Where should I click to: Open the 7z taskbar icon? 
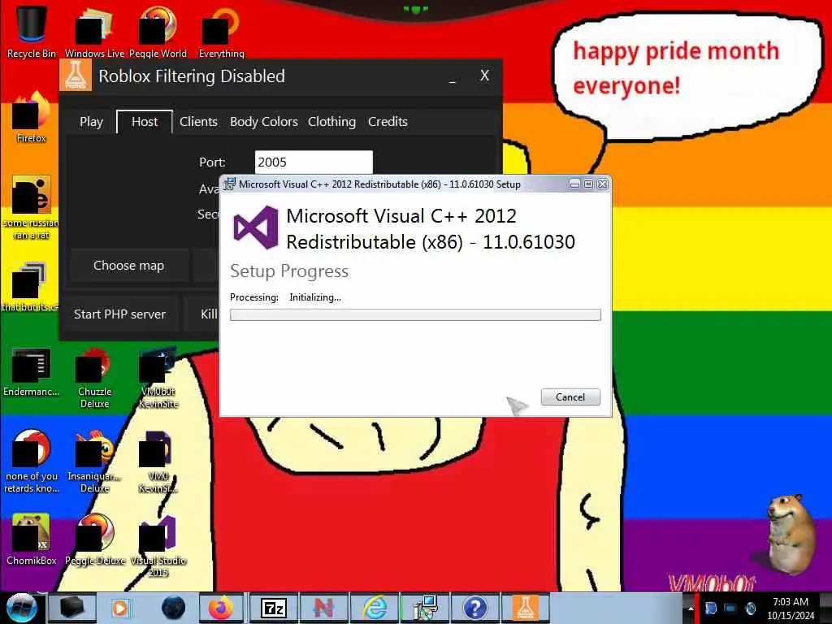pos(275,608)
